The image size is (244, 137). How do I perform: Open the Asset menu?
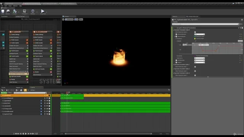click(10, 6)
